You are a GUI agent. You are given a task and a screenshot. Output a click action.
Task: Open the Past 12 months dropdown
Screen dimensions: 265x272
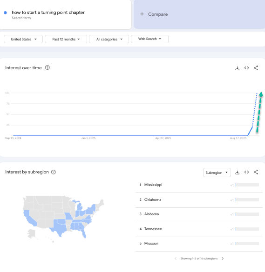[x=66, y=39]
